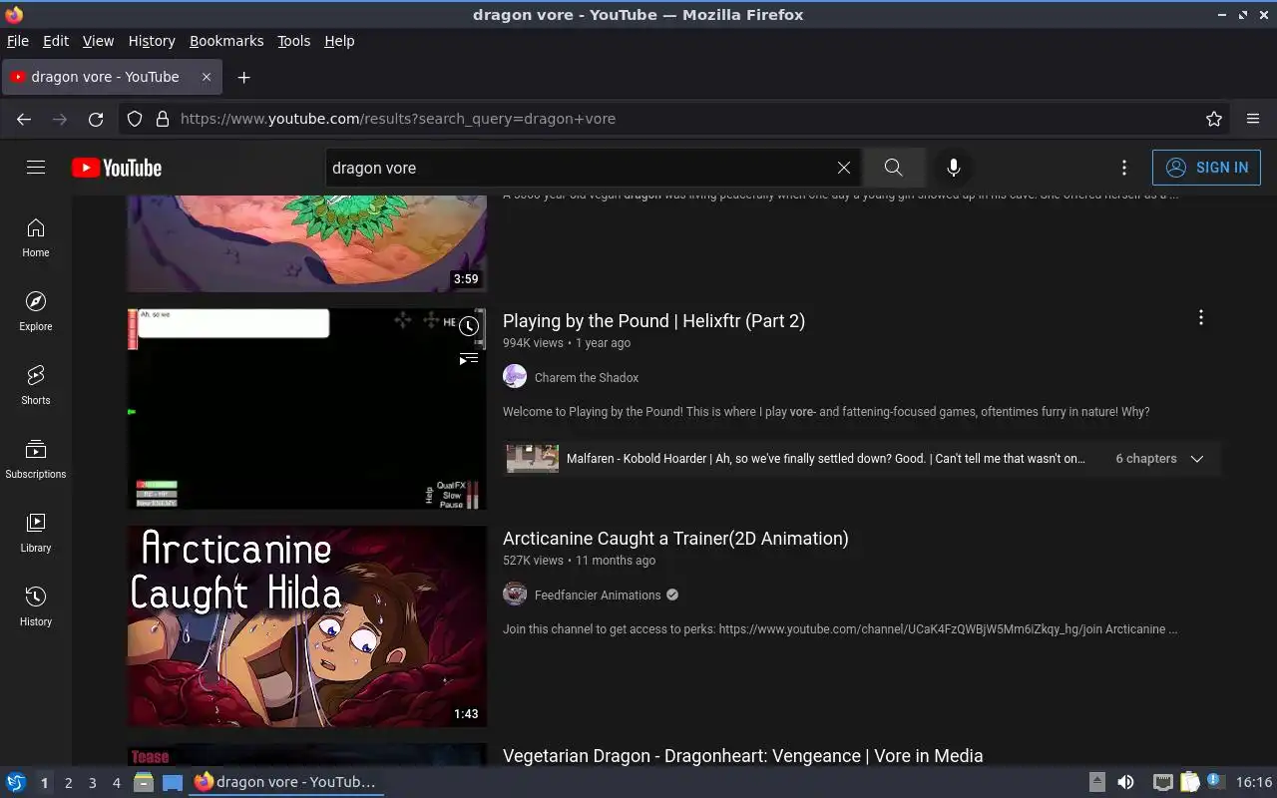Viewport: 1277px width, 798px height.
Task: Select the dragon vore - YouTube browser tab
Action: 112,77
